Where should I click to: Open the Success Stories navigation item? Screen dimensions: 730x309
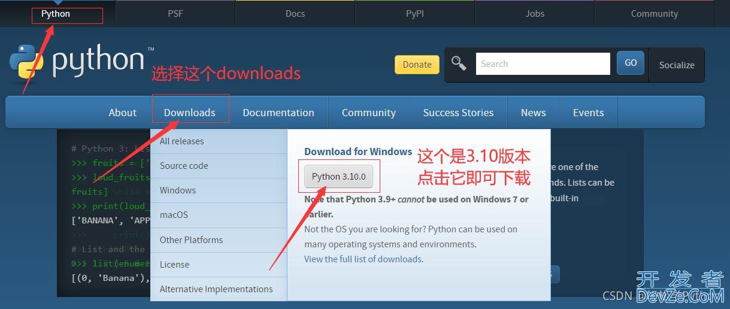[x=458, y=113]
